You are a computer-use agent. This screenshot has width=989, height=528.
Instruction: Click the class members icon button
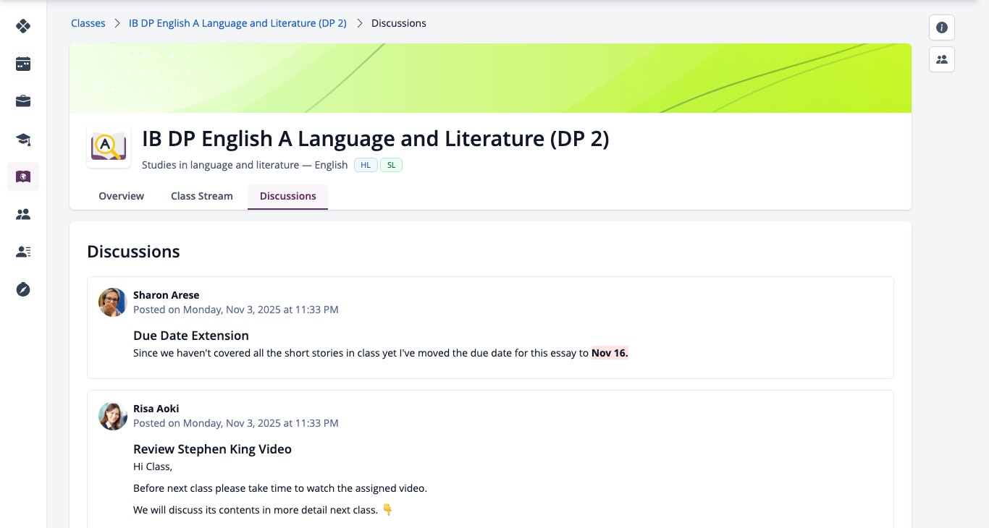pyautogui.click(x=942, y=59)
